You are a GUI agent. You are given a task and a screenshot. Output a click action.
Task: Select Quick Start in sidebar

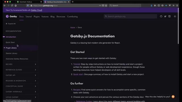tap(10, 42)
